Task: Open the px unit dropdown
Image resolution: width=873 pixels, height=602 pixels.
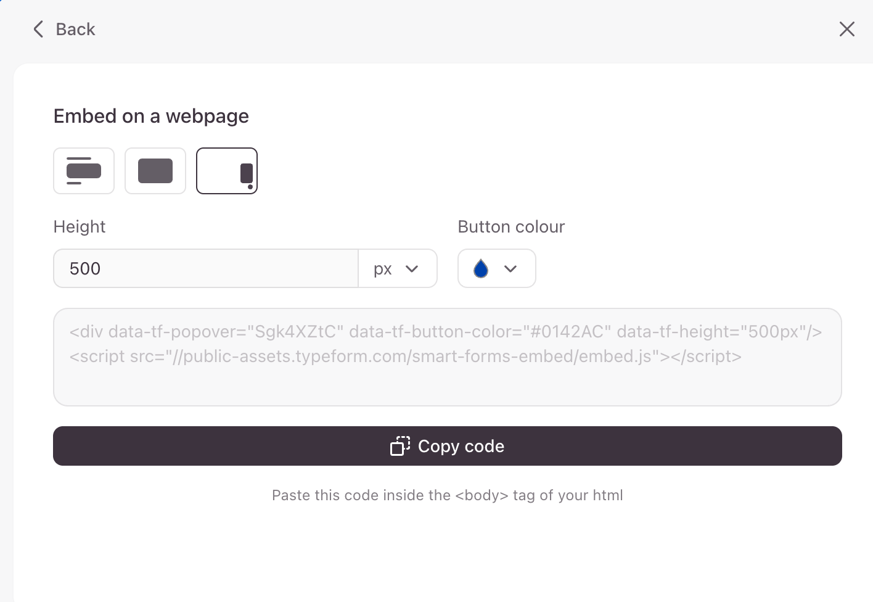Action: 383,269
